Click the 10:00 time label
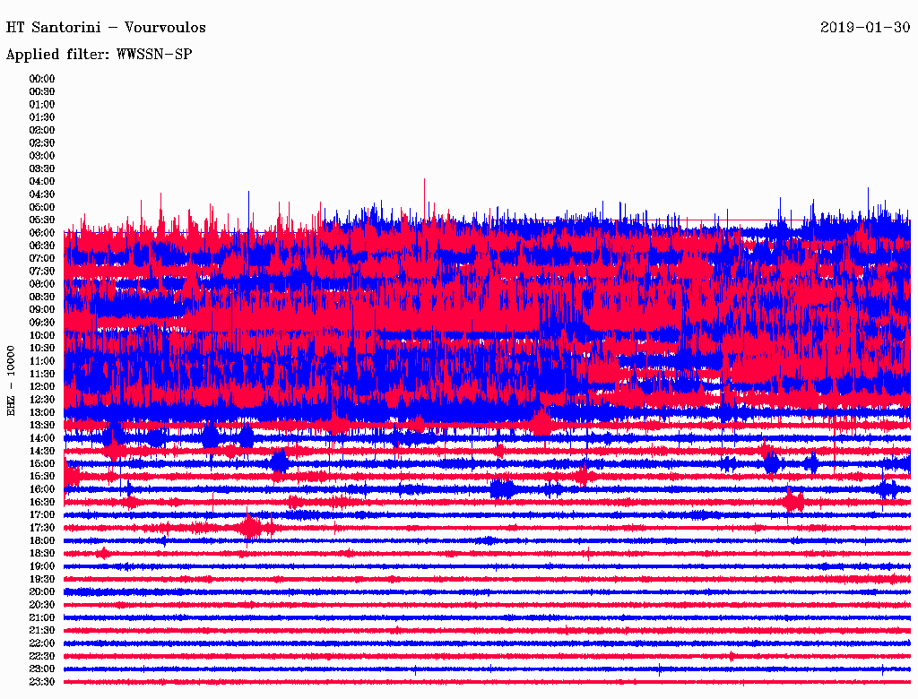 click(42, 335)
